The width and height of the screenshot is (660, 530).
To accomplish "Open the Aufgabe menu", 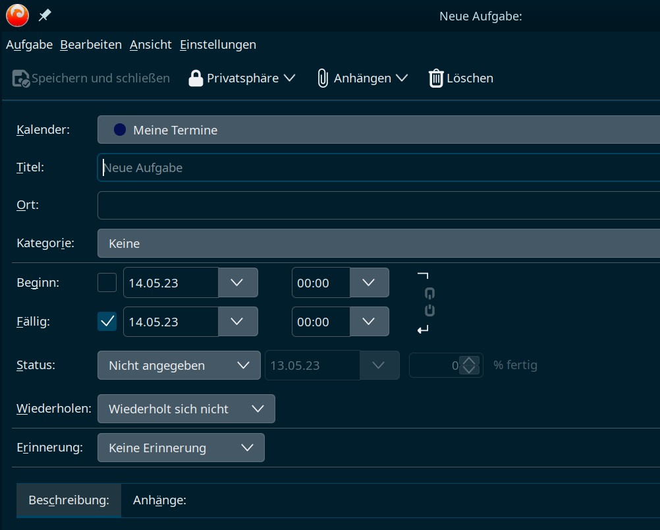I will click(x=29, y=45).
